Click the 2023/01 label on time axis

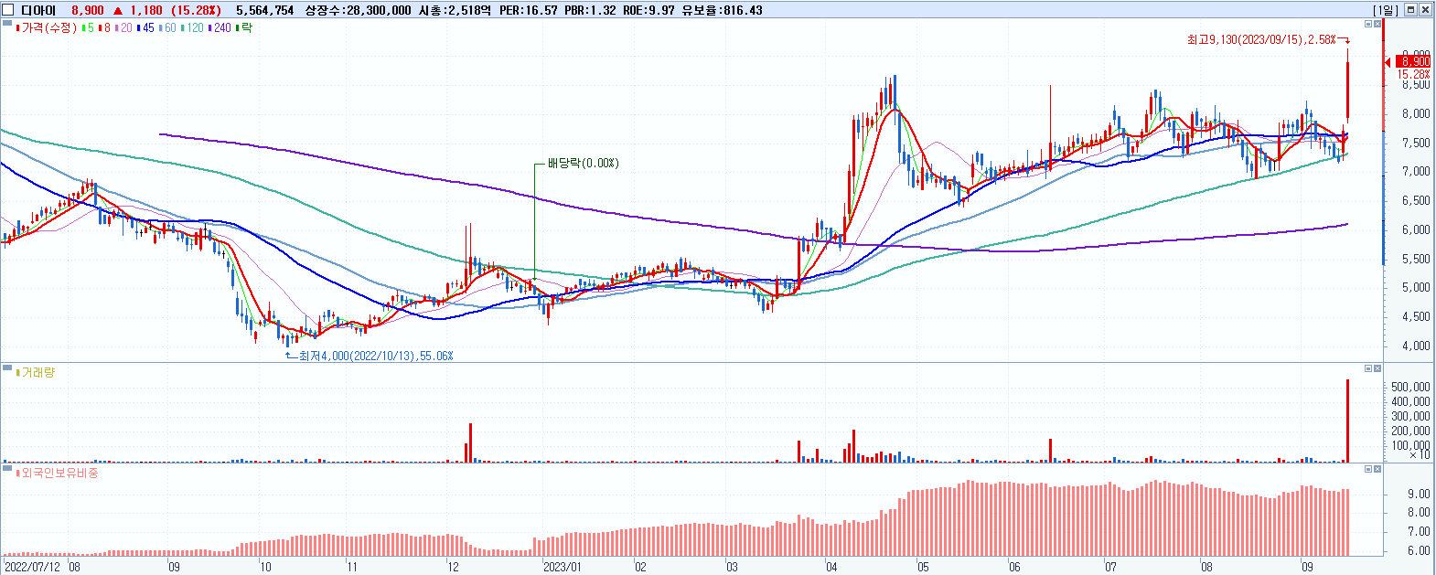tap(562, 567)
